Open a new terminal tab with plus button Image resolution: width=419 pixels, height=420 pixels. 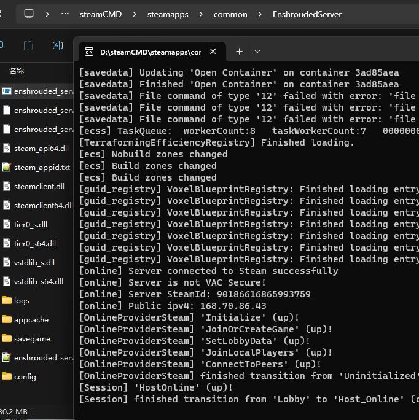[239, 52]
